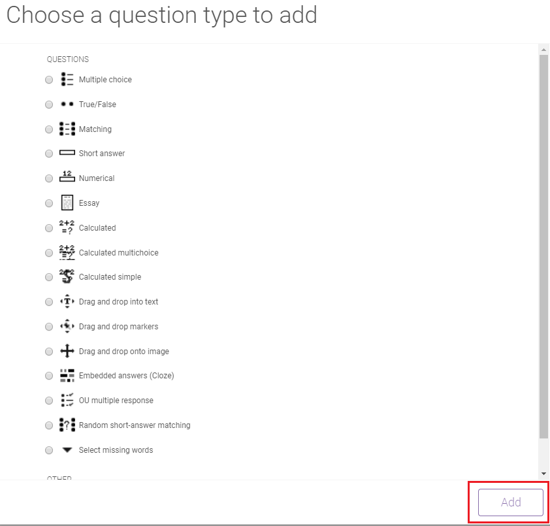Click the Embedded answers Cloze icon

click(67, 375)
